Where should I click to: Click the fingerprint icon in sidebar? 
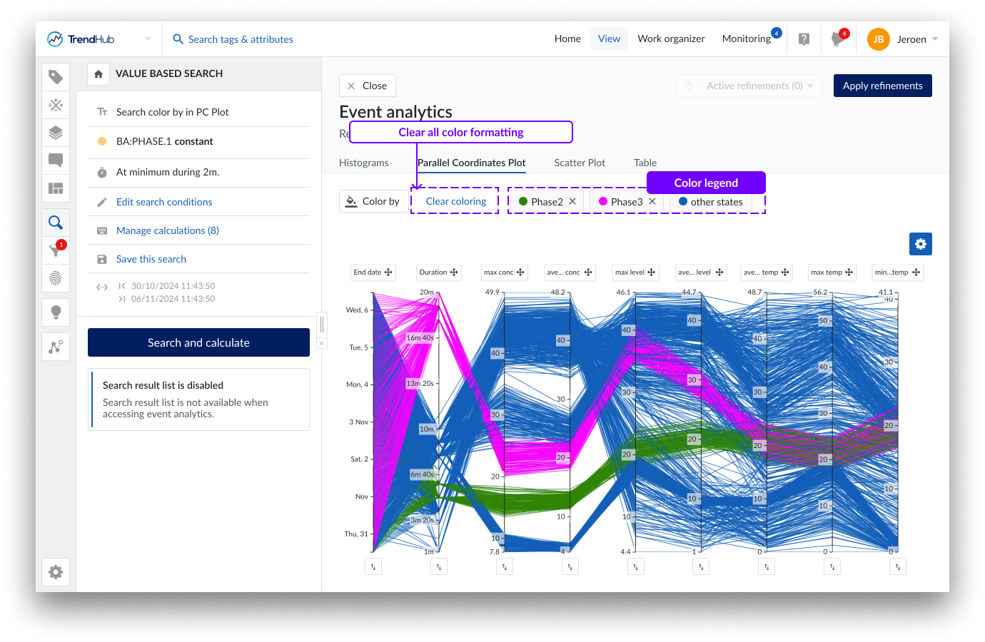(56, 278)
